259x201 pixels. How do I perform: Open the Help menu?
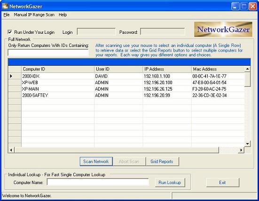point(63,15)
